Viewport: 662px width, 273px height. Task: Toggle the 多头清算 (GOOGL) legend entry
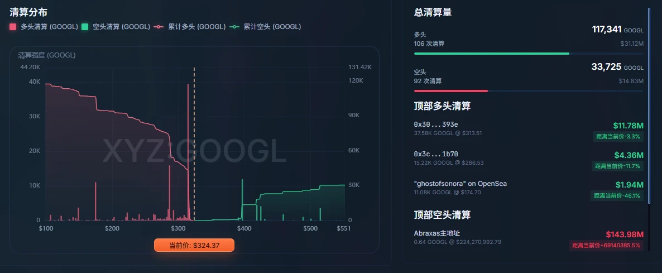tap(44, 27)
